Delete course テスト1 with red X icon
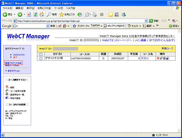Screen dimensions: 182x138 158,58
